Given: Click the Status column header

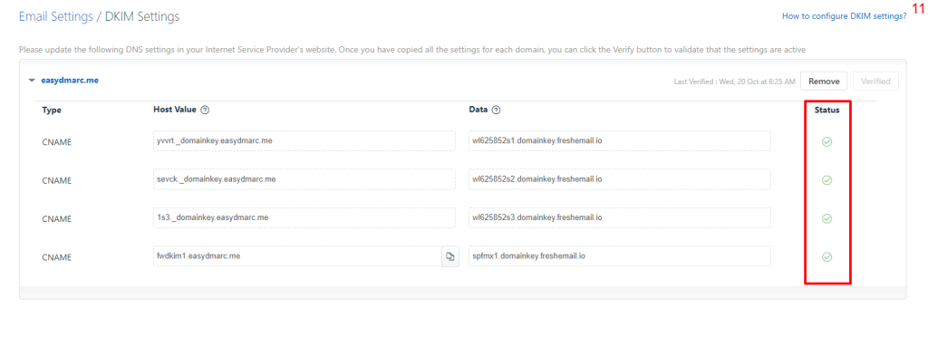Looking at the screenshot, I should (826, 110).
